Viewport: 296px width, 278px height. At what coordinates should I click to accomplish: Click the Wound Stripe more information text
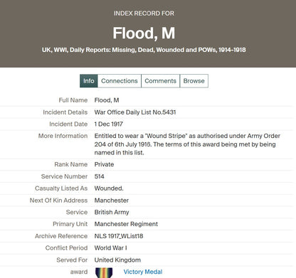[x=187, y=144]
